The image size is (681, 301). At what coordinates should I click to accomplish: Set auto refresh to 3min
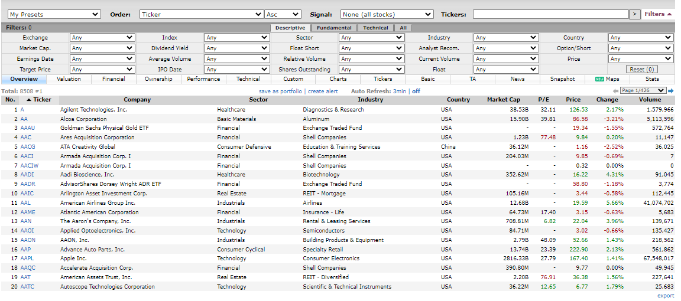(x=399, y=91)
